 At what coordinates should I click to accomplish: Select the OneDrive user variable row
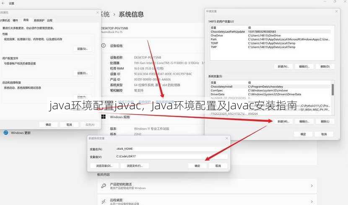coord(270,36)
